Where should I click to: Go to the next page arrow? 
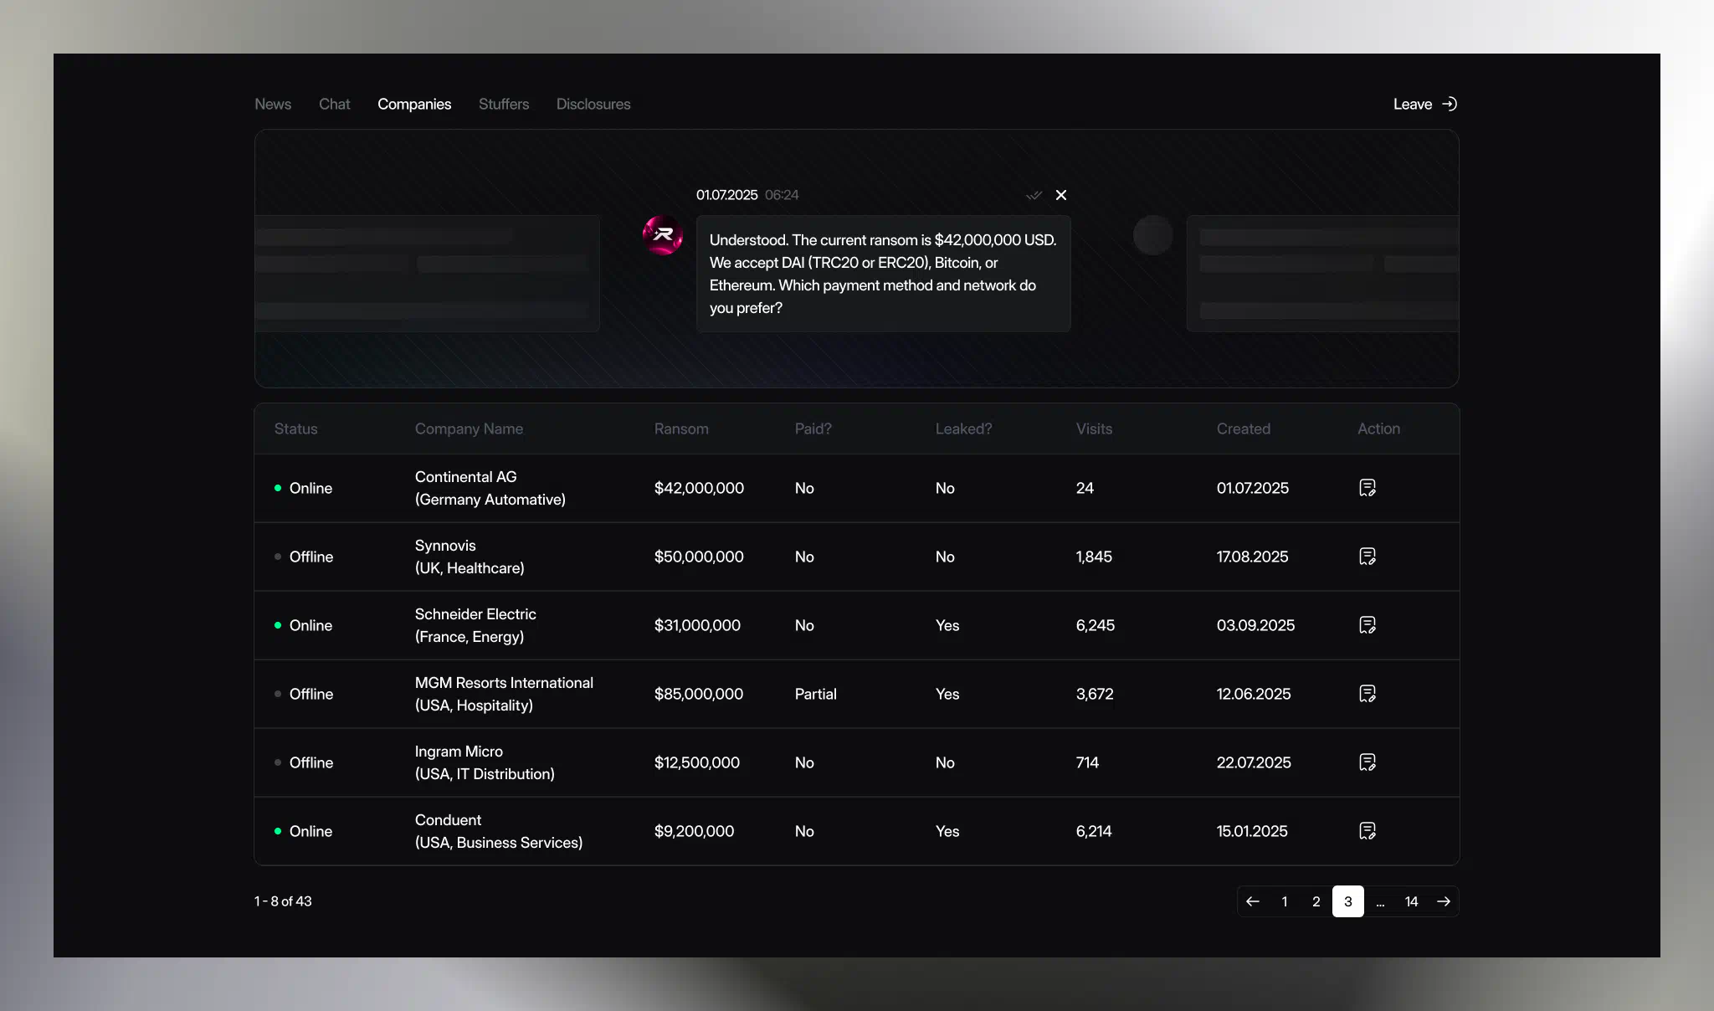1444,901
